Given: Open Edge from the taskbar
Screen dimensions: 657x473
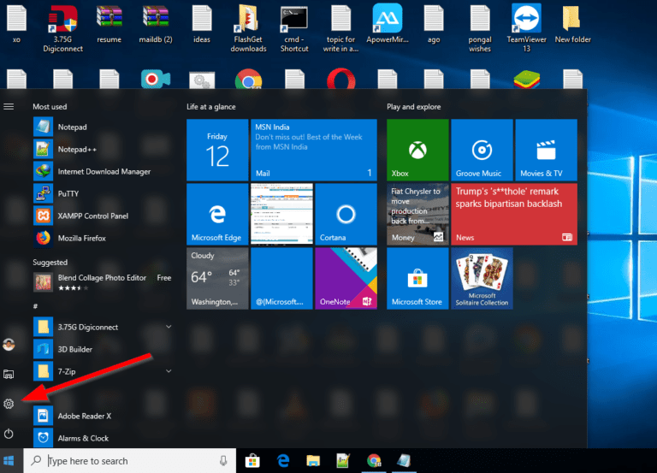Looking at the screenshot, I should pyautogui.click(x=283, y=461).
